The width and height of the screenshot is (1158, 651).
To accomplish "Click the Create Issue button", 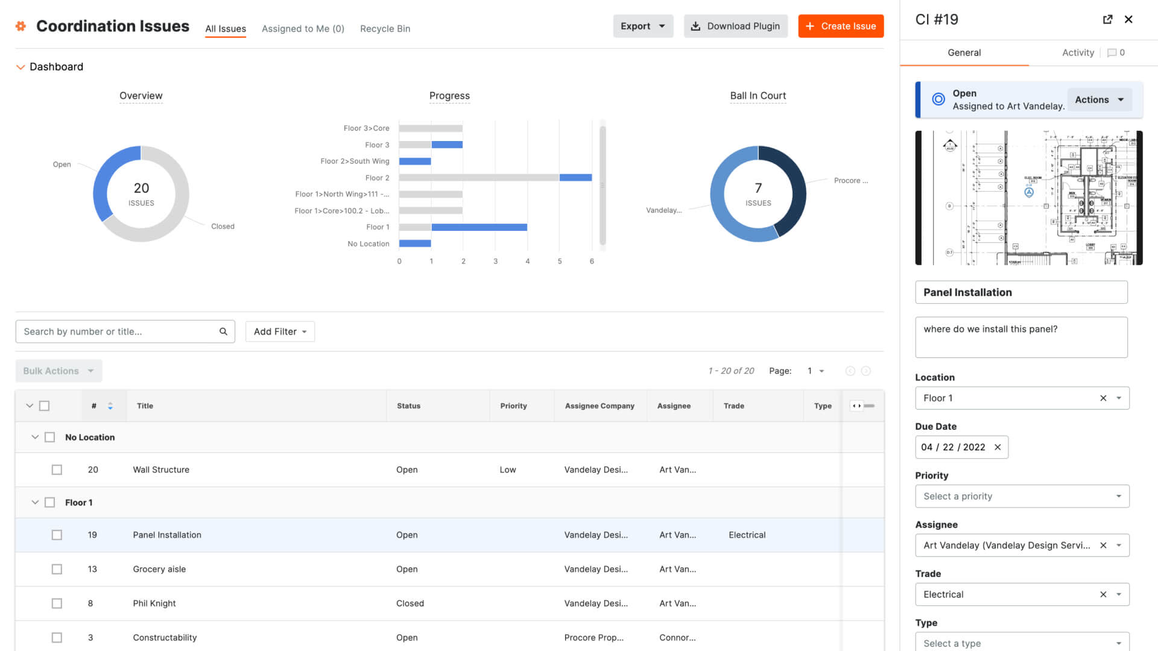I will point(841,27).
